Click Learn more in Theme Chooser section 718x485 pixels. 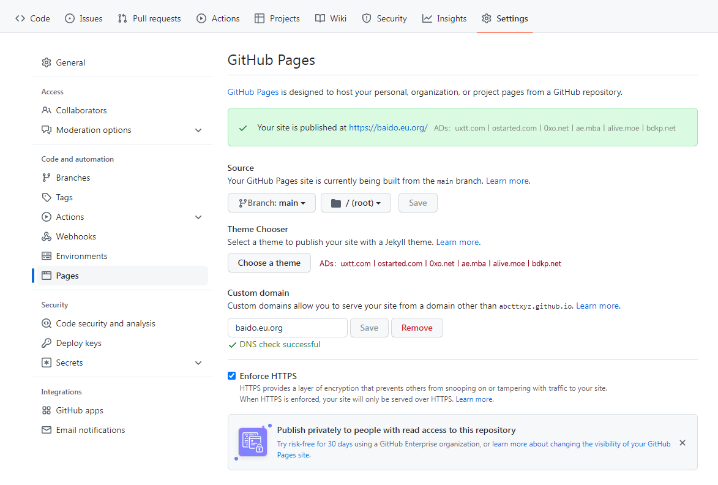click(457, 242)
